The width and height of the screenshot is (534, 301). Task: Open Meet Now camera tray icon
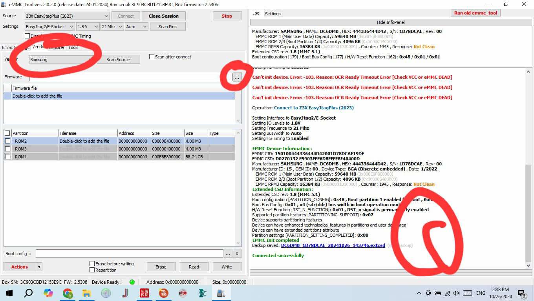428,293
